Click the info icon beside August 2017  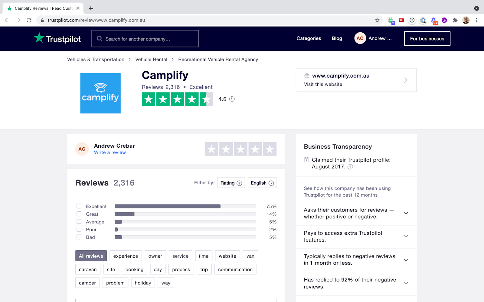[350, 167]
